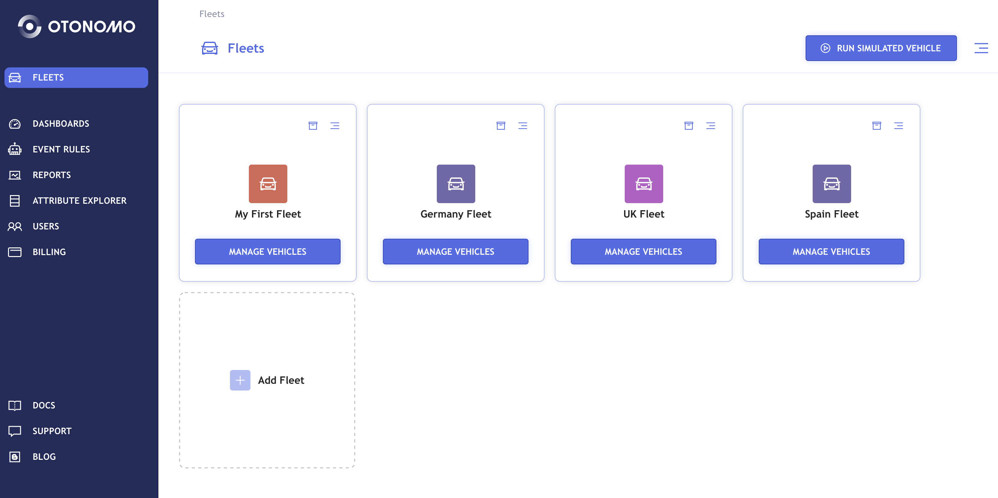Click the orange My First Fleet car icon
The image size is (998, 498).
pos(268,184)
